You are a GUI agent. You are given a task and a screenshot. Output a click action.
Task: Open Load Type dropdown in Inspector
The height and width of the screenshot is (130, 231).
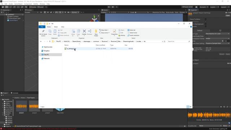[217, 34]
